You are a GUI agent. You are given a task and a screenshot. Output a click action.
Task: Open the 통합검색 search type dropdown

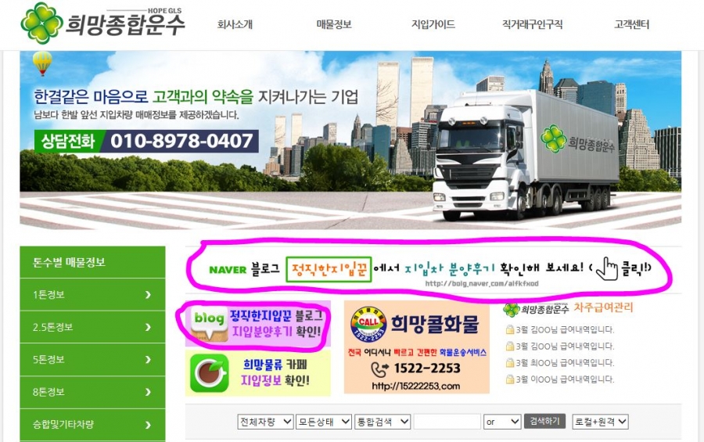coord(383,422)
